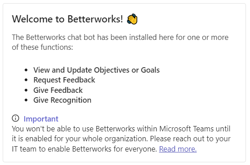Click the bullet before Give Recognition
250x165 pixels.
[26, 100]
